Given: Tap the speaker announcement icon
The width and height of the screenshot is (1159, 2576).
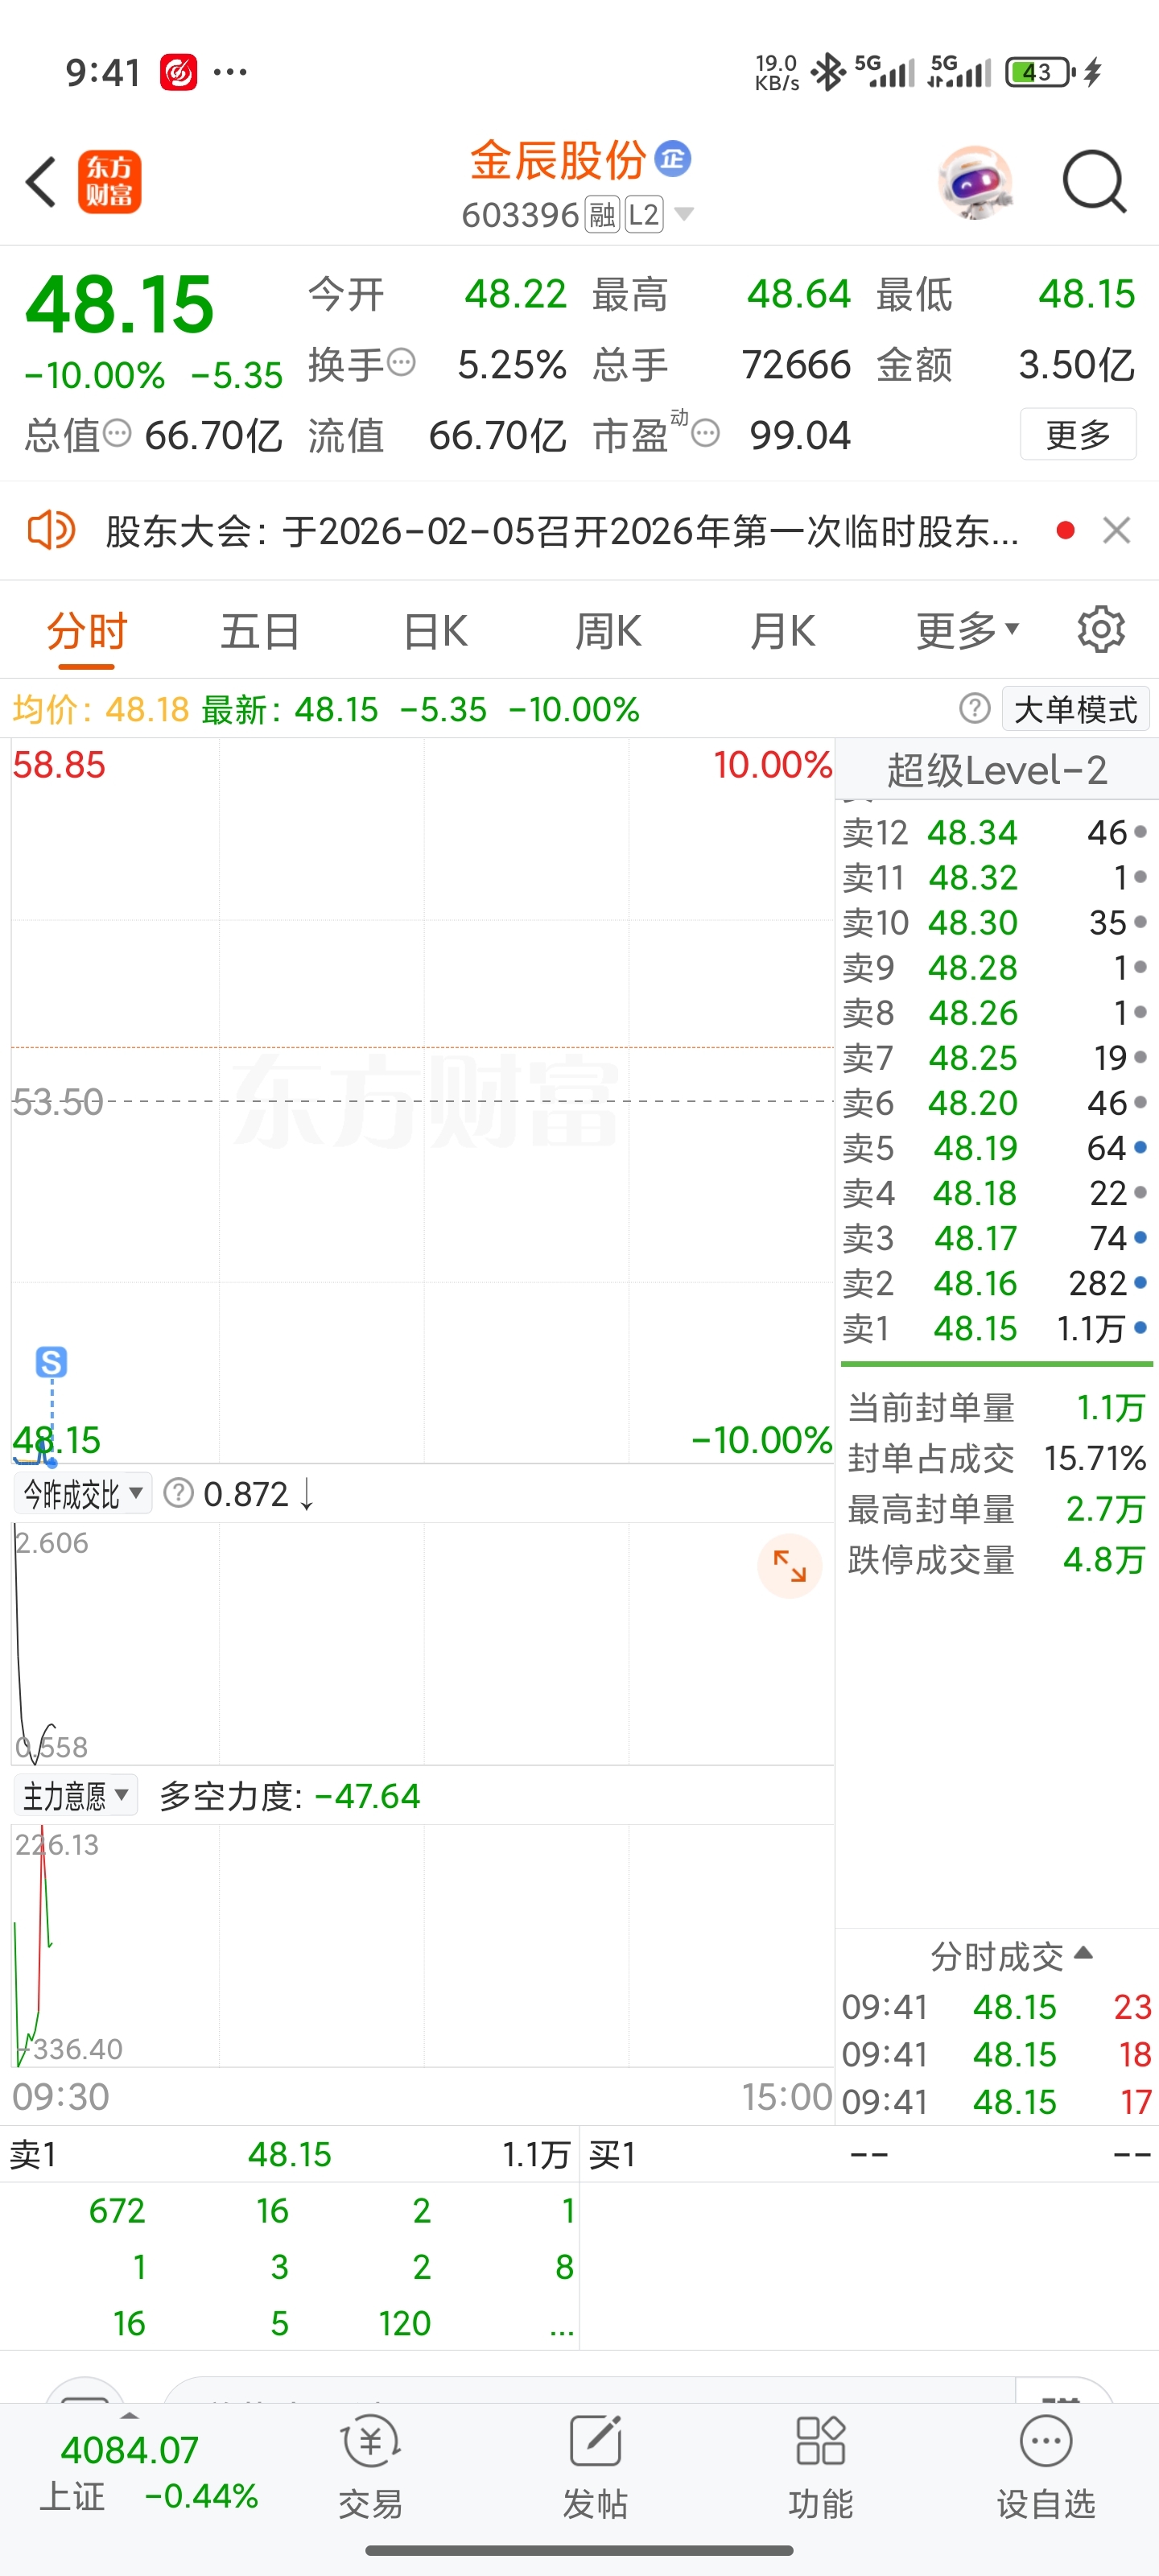Looking at the screenshot, I should 51,530.
